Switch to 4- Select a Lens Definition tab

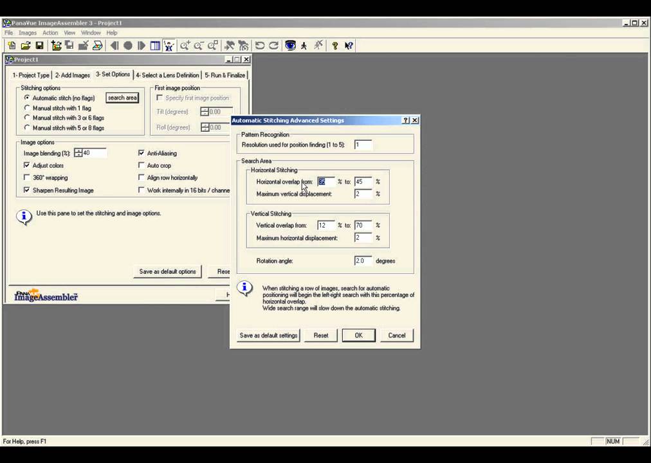167,75
